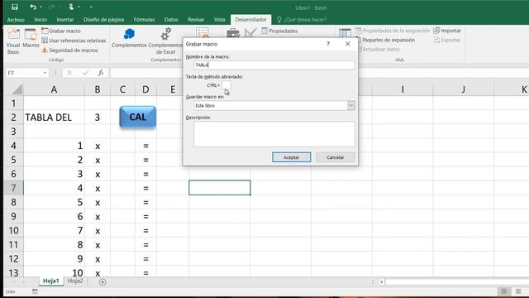Image resolution: width=529 pixels, height=298 pixels.
Task: Switch to the Inicio tab
Action: click(41, 20)
